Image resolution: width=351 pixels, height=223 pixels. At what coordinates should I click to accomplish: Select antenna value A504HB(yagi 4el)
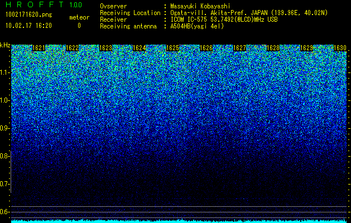coord(197,26)
